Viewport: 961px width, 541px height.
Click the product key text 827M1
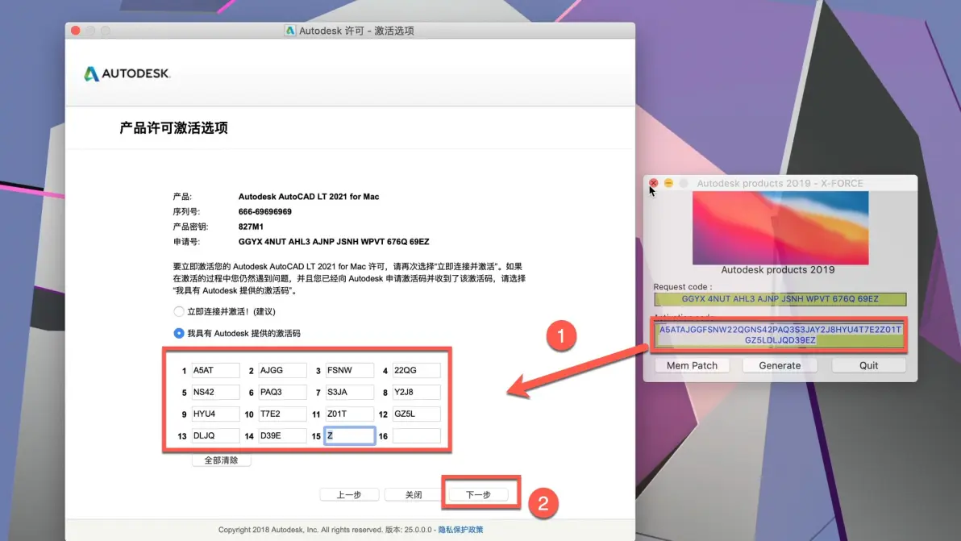[x=251, y=227]
